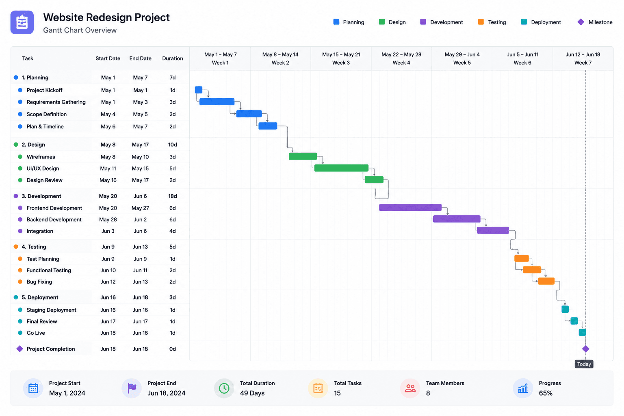The height and width of the screenshot is (416, 624).
Task: Click the Week 3 timeline header
Action: [x=341, y=58]
